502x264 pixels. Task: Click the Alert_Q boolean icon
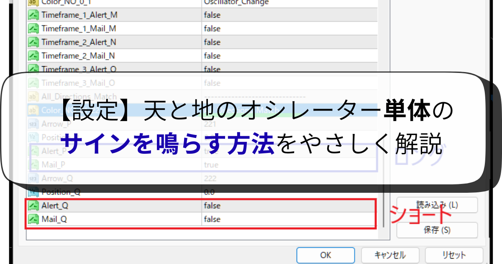(33, 206)
